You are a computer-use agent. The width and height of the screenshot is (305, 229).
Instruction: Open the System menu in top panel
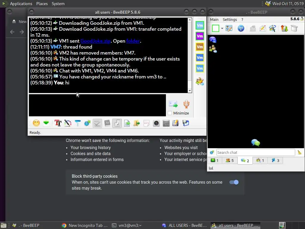click(58, 4)
